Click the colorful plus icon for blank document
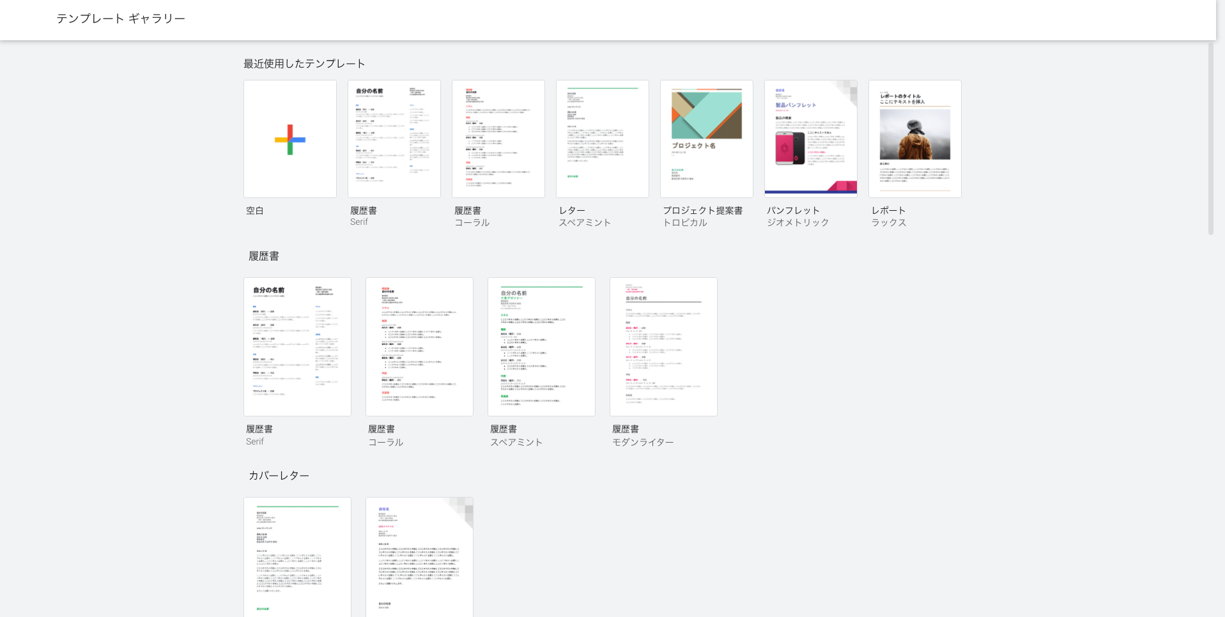This screenshot has height=617, width=1225. (289, 139)
